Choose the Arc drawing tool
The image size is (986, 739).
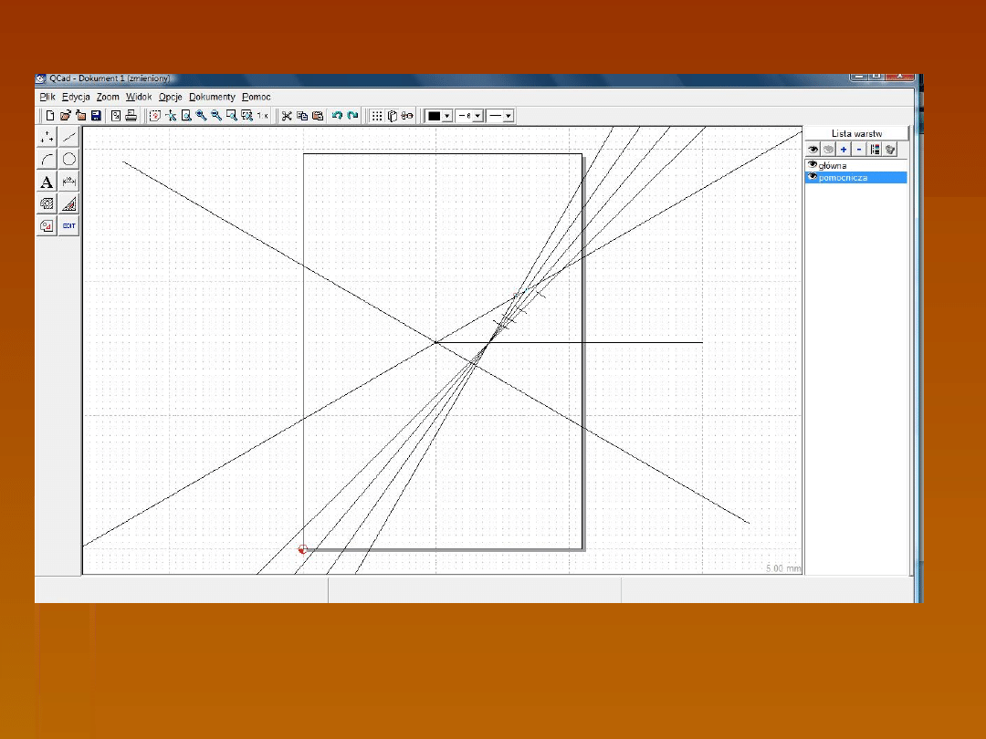click(47, 159)
